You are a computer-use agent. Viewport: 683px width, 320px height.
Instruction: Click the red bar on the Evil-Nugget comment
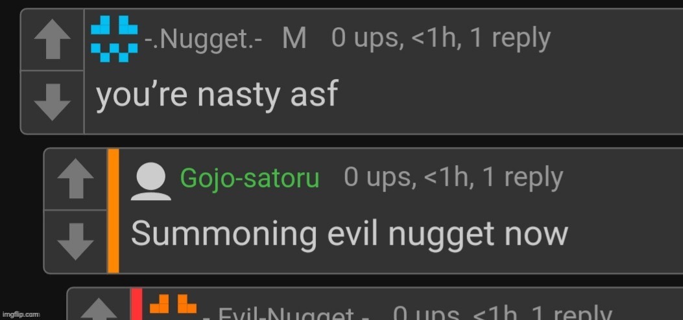(x=136, y=304)
